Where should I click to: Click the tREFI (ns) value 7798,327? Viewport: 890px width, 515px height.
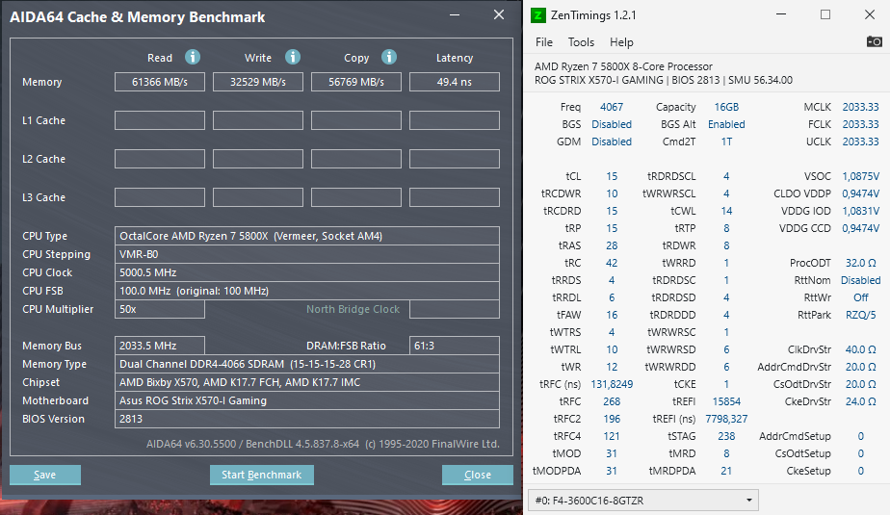[x=726, y=419]
